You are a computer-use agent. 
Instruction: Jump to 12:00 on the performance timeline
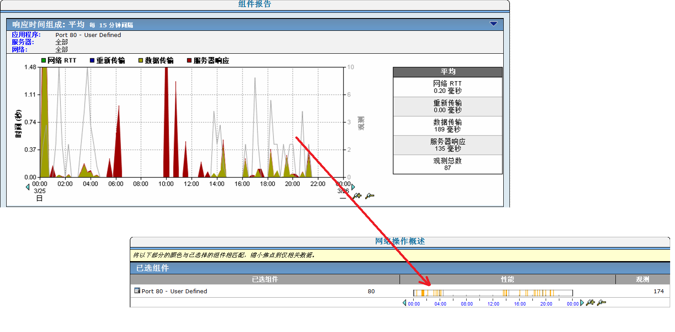[493, 304]
